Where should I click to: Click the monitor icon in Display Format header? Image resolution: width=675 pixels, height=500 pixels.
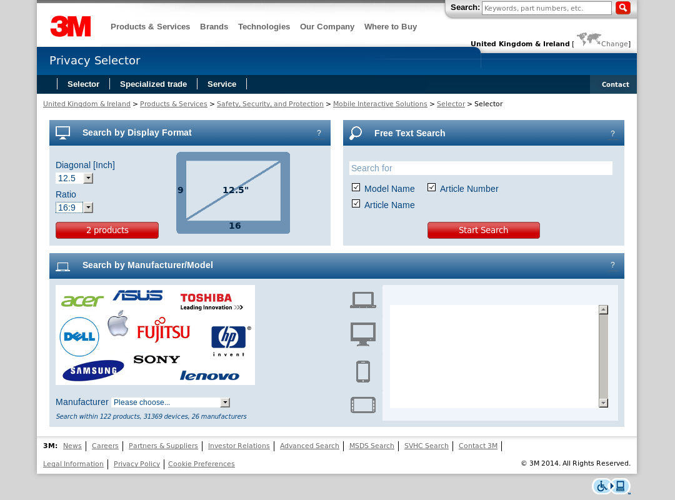click(x=63, y=132)
